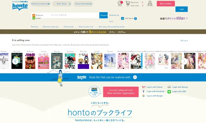Open the Book Curator List menu item

(x=86, y=27)
